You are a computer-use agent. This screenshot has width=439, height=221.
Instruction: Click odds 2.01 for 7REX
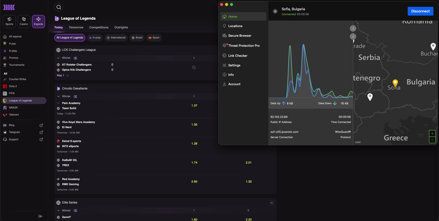tap(249, 163)
